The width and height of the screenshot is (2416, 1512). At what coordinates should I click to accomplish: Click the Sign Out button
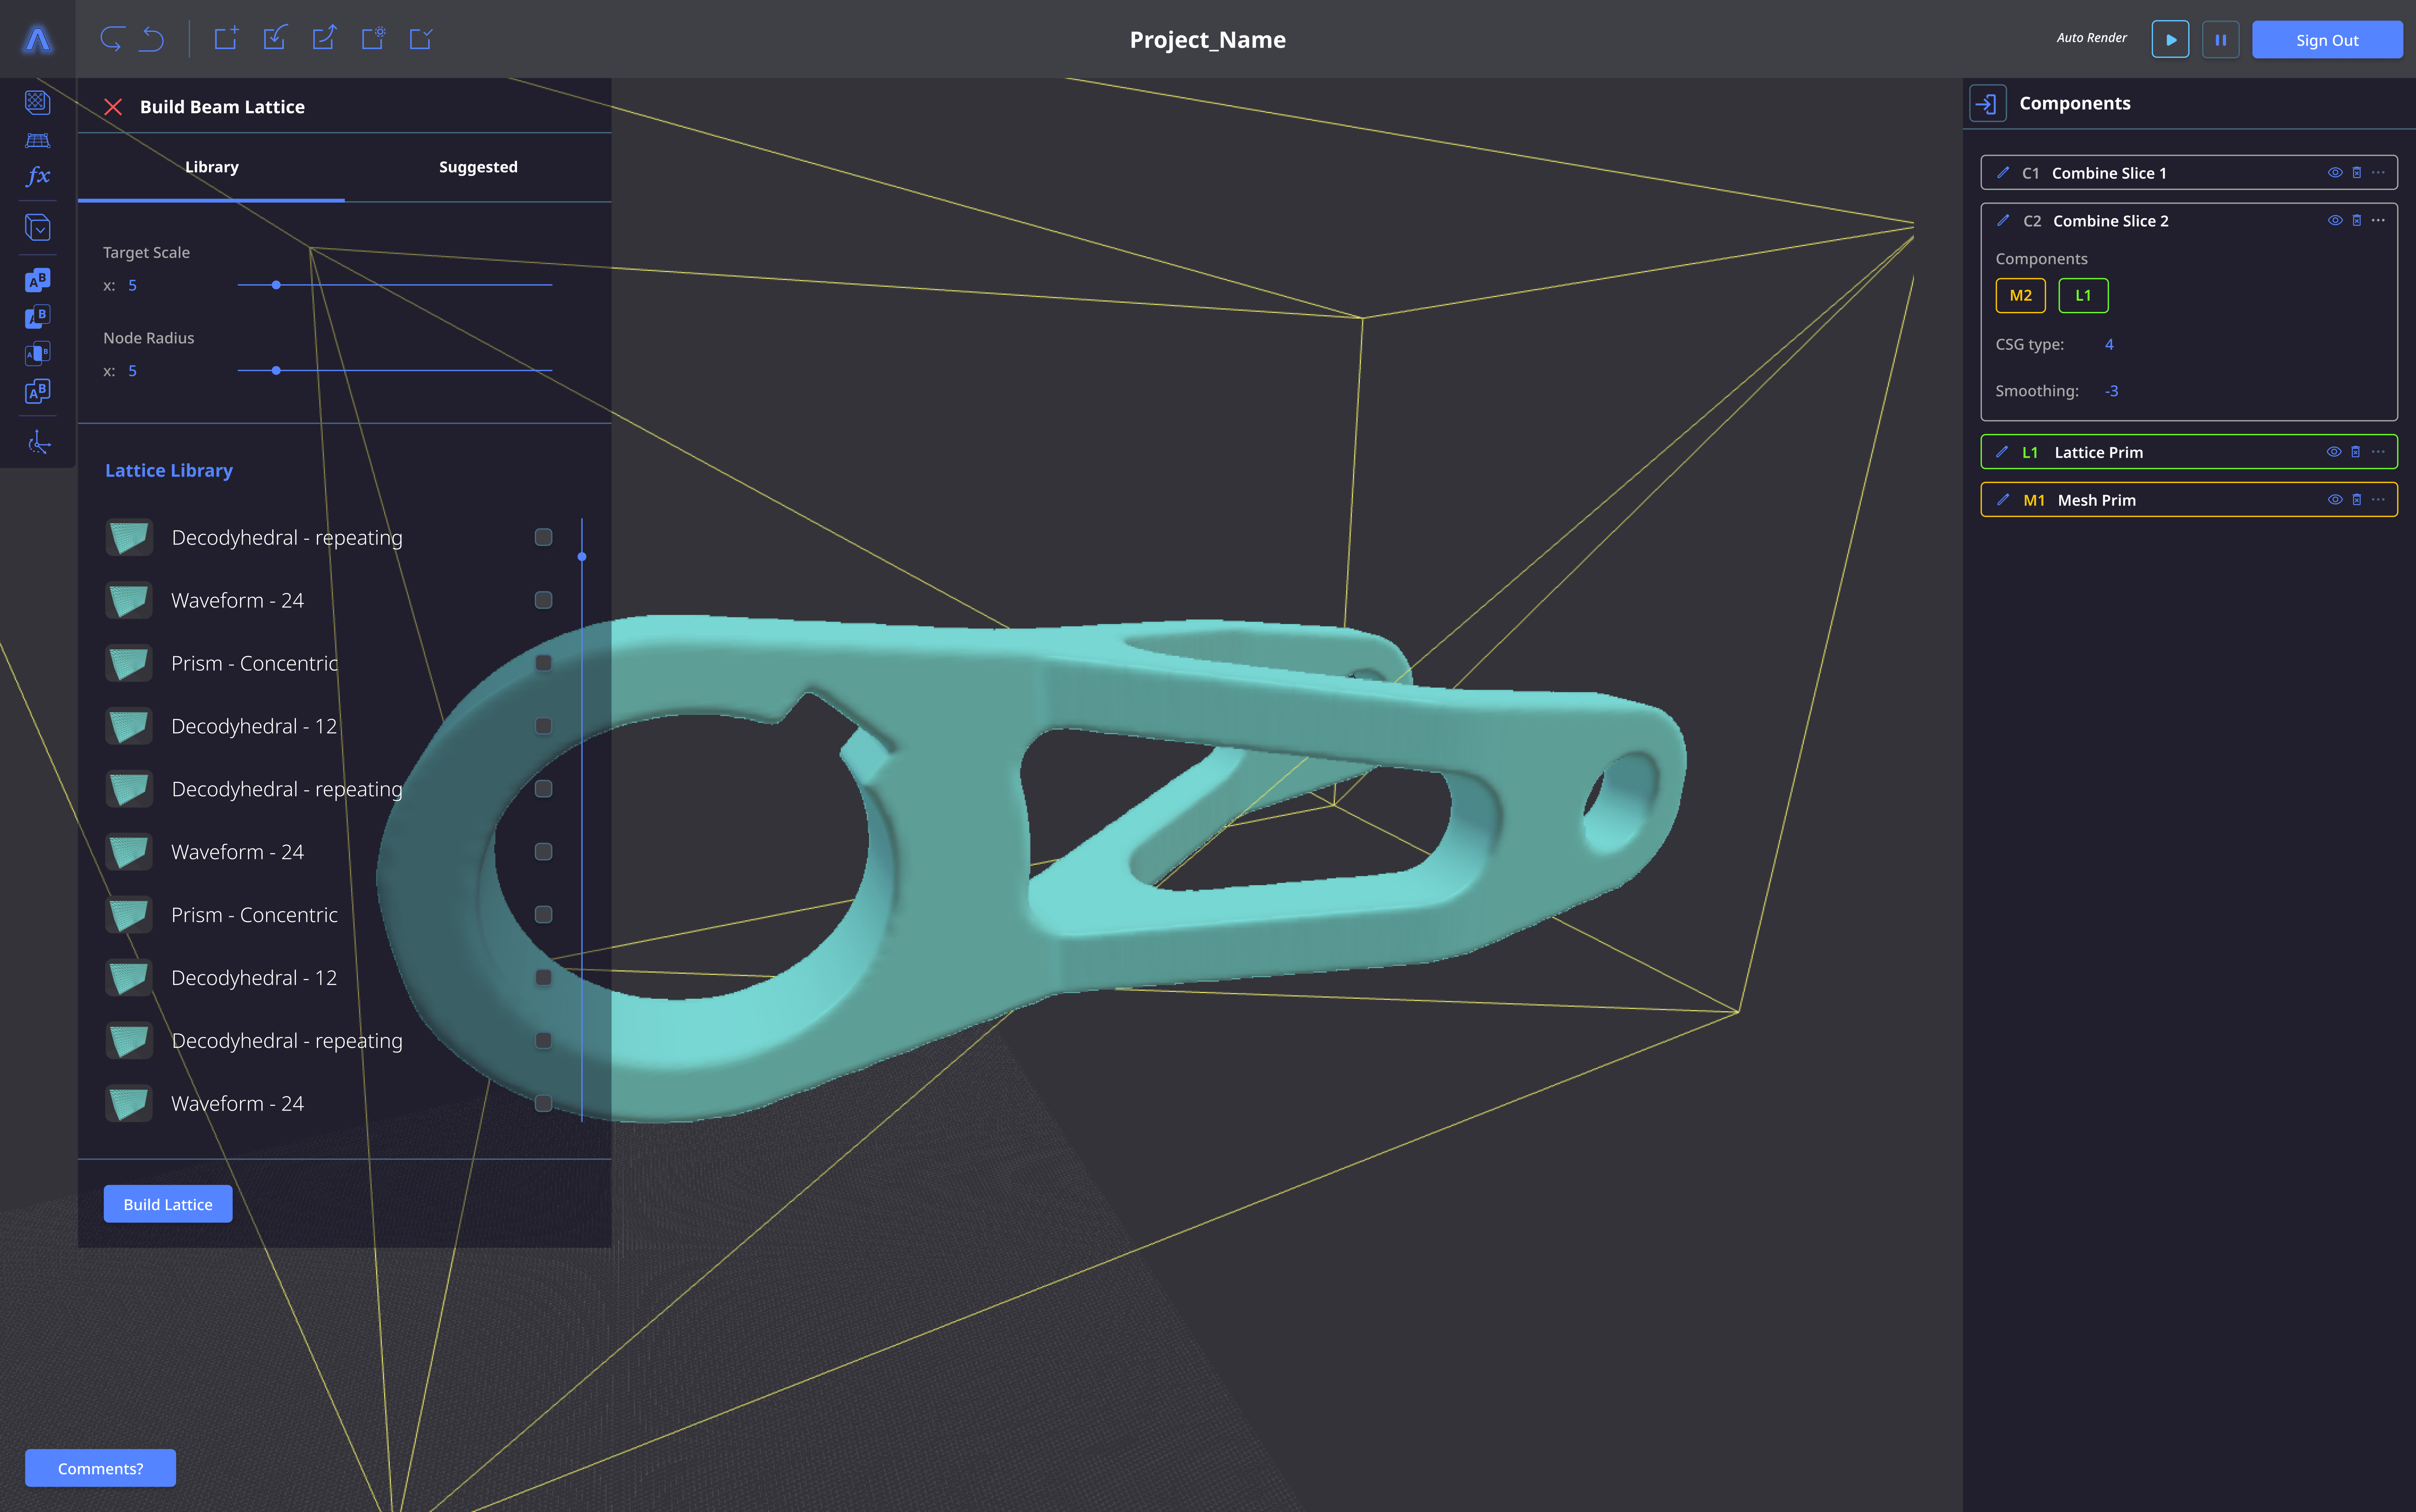pos(2327,40)
